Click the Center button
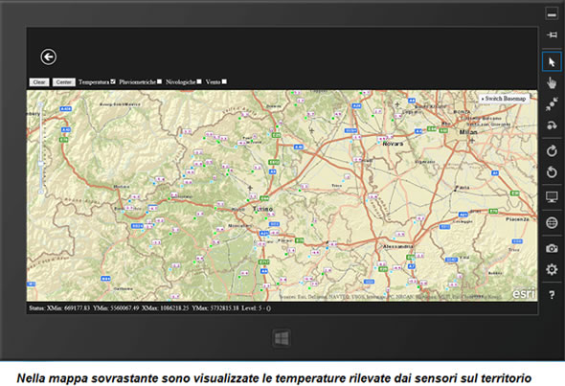The height and width of the screenshot is (386, 565). coord(64,82)
